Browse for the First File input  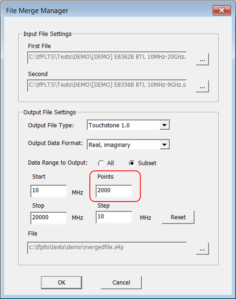(x=202, y=59)
